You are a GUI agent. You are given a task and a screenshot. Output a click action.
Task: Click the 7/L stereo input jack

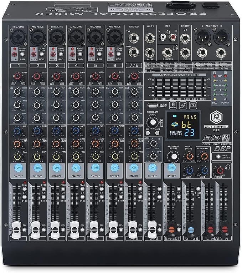pyautogui.click(x=134, y=38)
